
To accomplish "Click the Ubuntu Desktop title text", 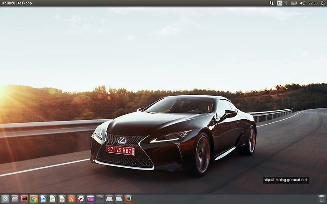I will [x=17, y=3].
